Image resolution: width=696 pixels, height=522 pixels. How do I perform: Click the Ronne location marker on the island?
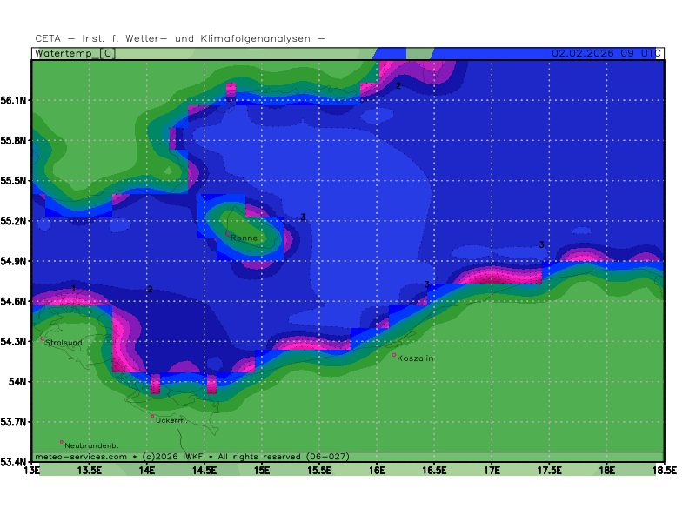pos(228,235)
